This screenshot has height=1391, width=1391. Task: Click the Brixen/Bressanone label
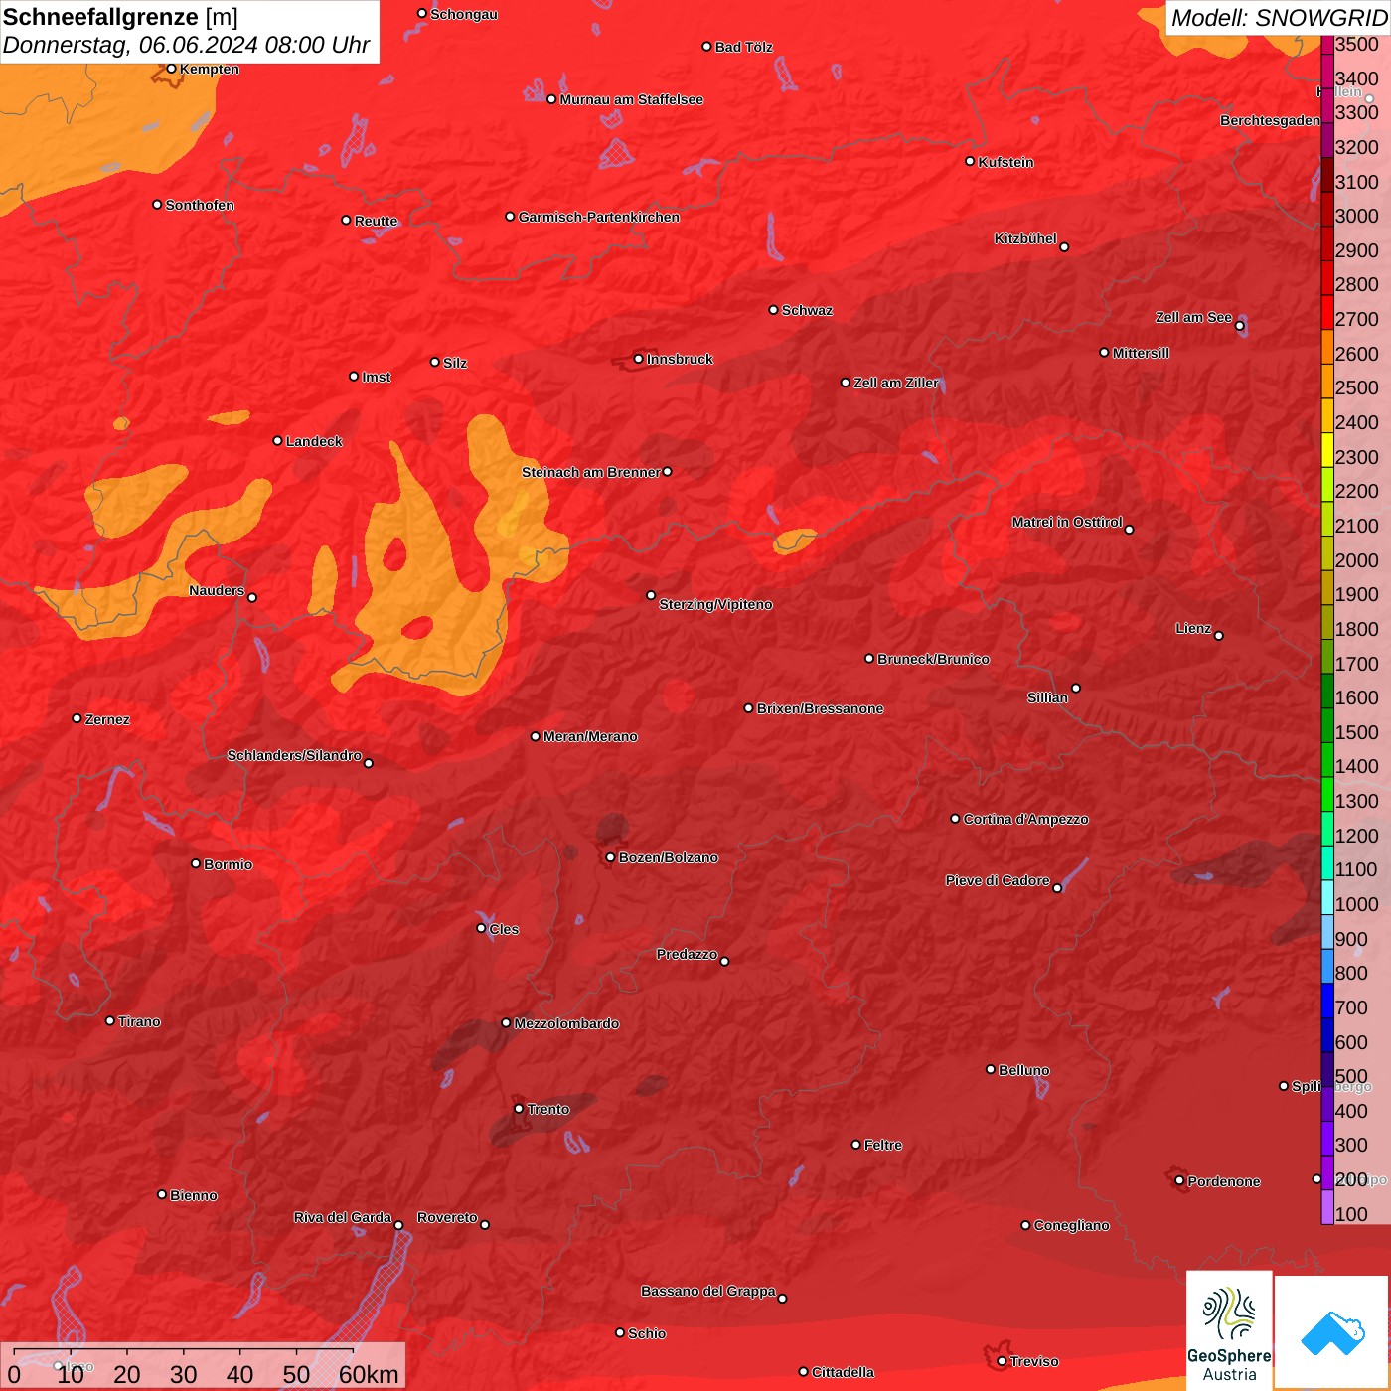(x=820, y=708)
